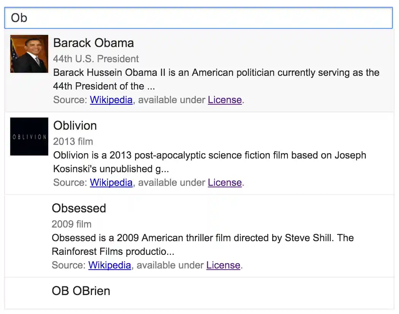Click the Oblivion title text
The width and height of the screenshot is (399, 314).
pos(75,126)
